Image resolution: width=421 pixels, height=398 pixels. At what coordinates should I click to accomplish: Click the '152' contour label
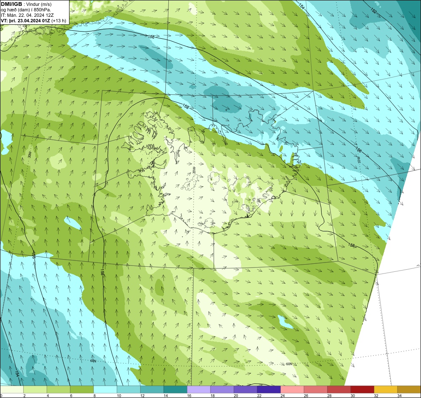pos(373,11)
